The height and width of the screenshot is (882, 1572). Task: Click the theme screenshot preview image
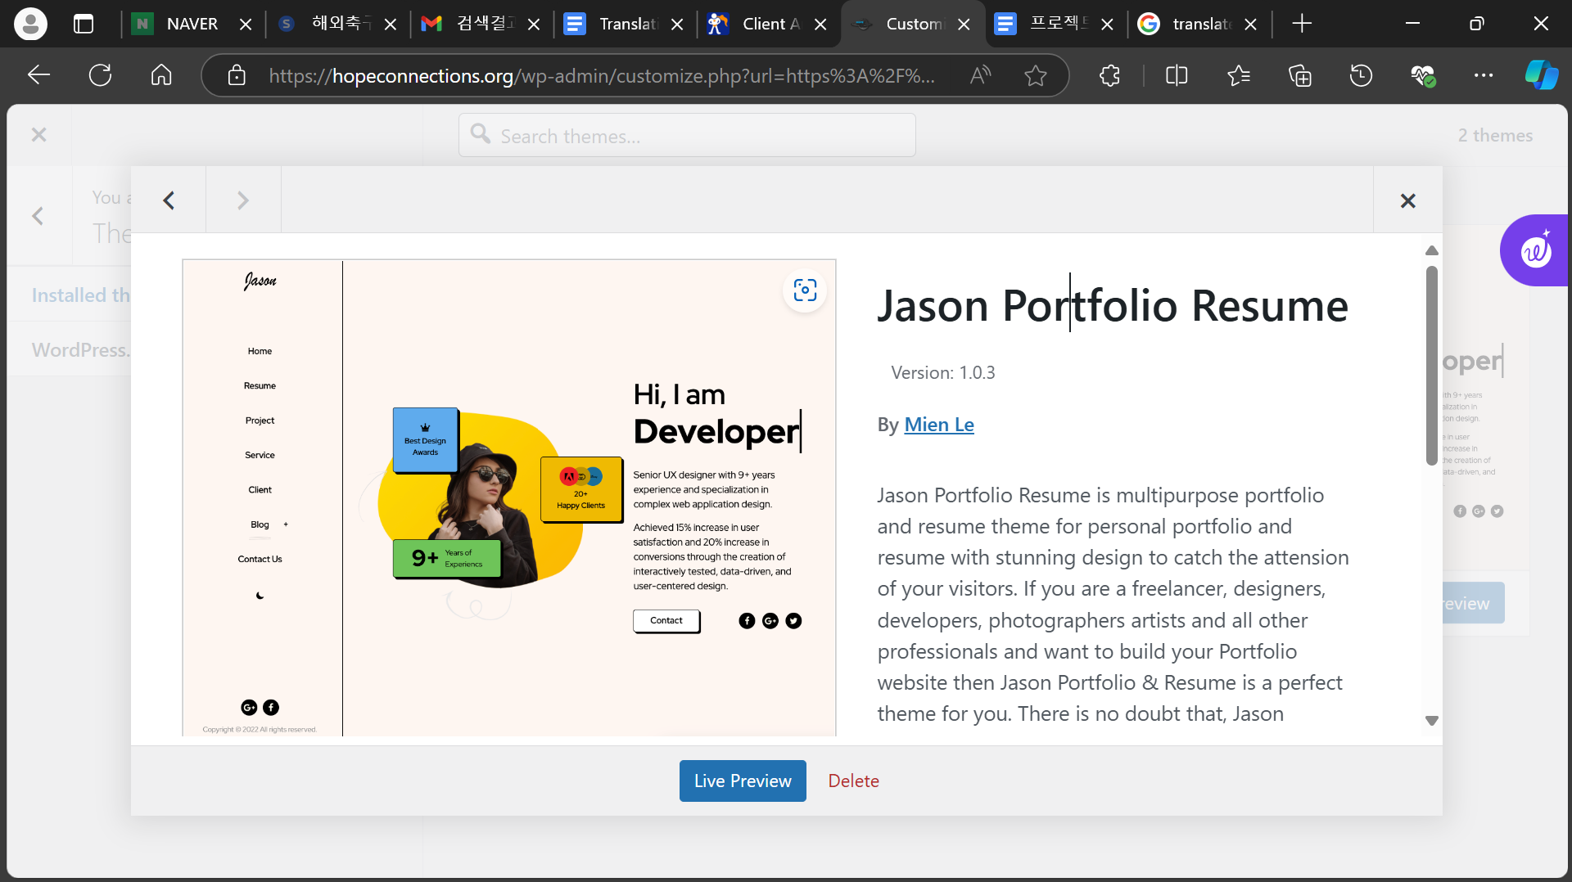[508, 497]
